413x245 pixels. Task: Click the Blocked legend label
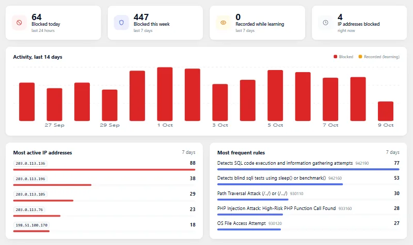346,57
